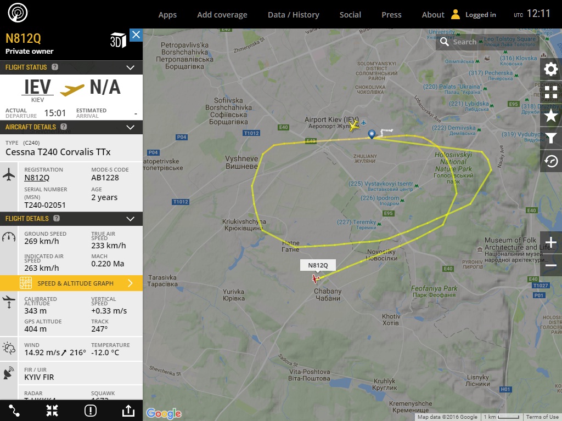
Task: Open the Add coverage menu
Action: coord(222,15)
